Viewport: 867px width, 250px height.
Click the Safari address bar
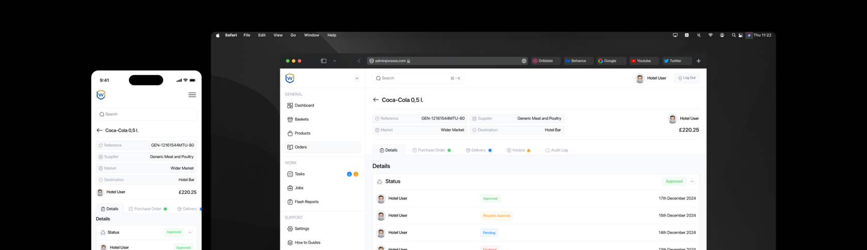pyautogui.click(x=447, y=61)
